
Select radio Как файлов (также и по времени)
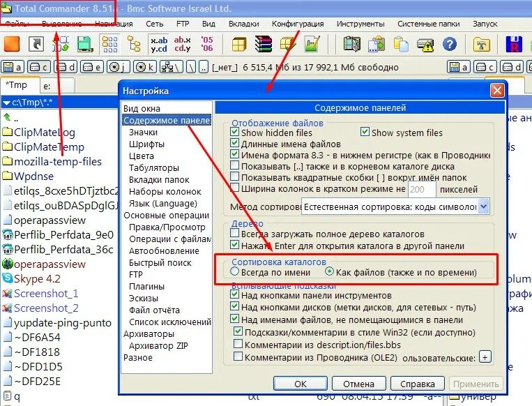(x=329, y=271)
